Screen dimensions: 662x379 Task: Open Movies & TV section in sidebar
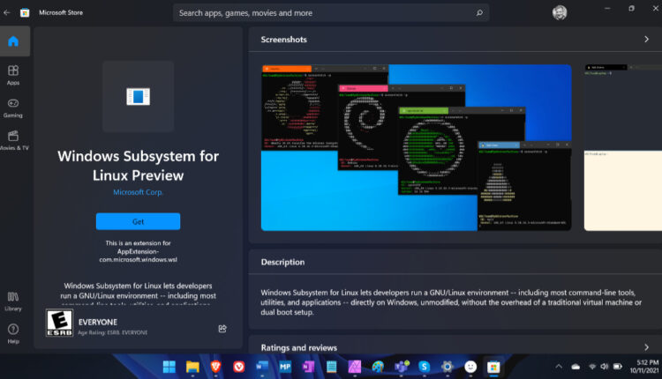point(13,139)
